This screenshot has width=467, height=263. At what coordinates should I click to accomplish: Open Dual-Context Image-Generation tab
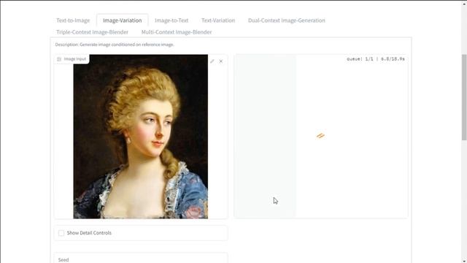pos(287,20)
